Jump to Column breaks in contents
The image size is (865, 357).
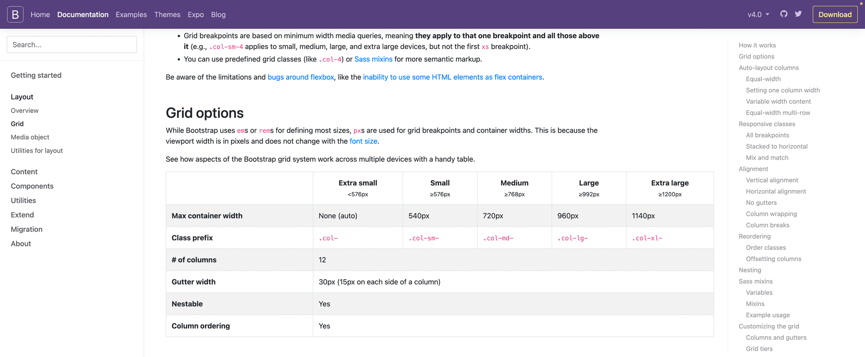click(x=768, y=225)
